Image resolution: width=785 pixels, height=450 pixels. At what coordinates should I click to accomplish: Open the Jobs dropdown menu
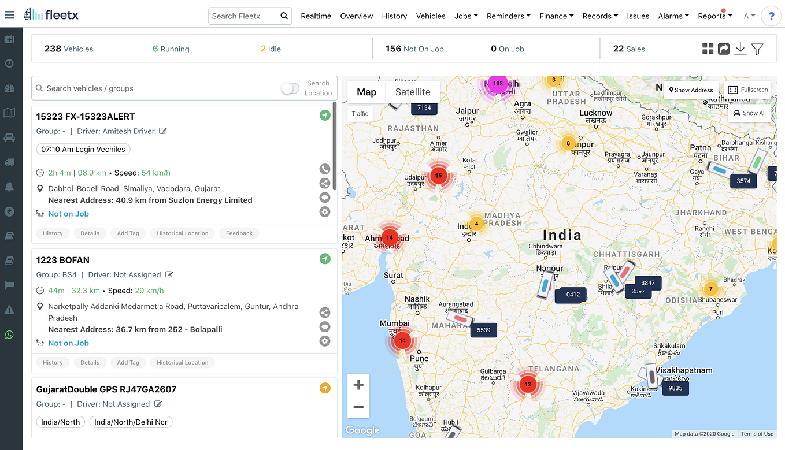tap(465, 16)
